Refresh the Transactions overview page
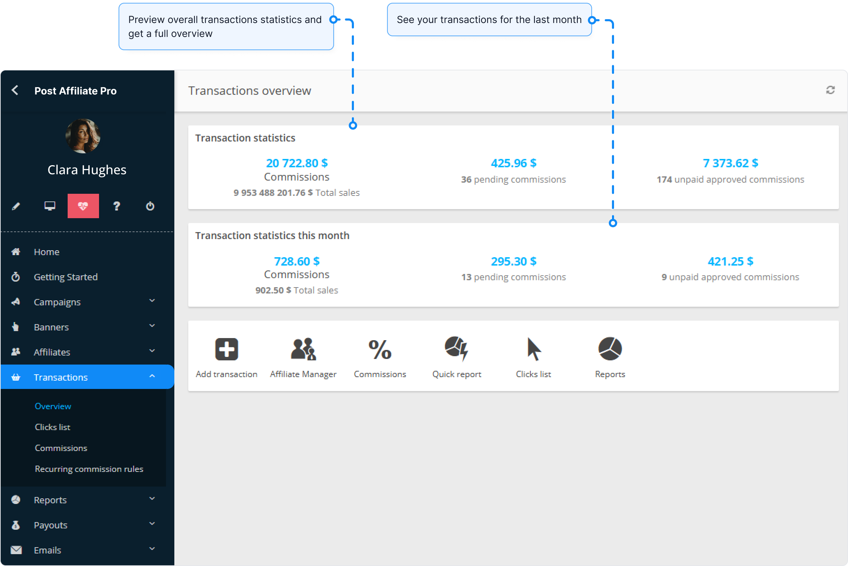The height and width of the screenshot is (566, 848). [830, 91]
